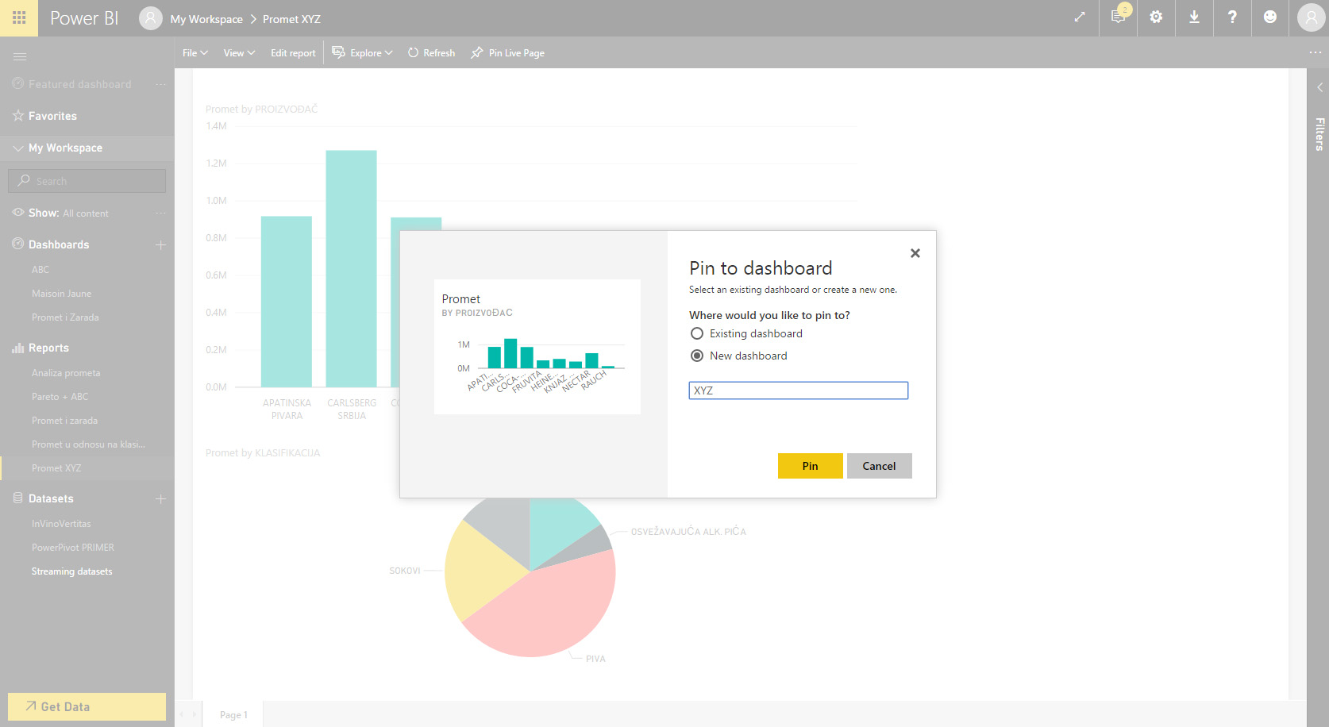
Task: Add a new dashboard plus icon
Action: [x=160, y=244]
